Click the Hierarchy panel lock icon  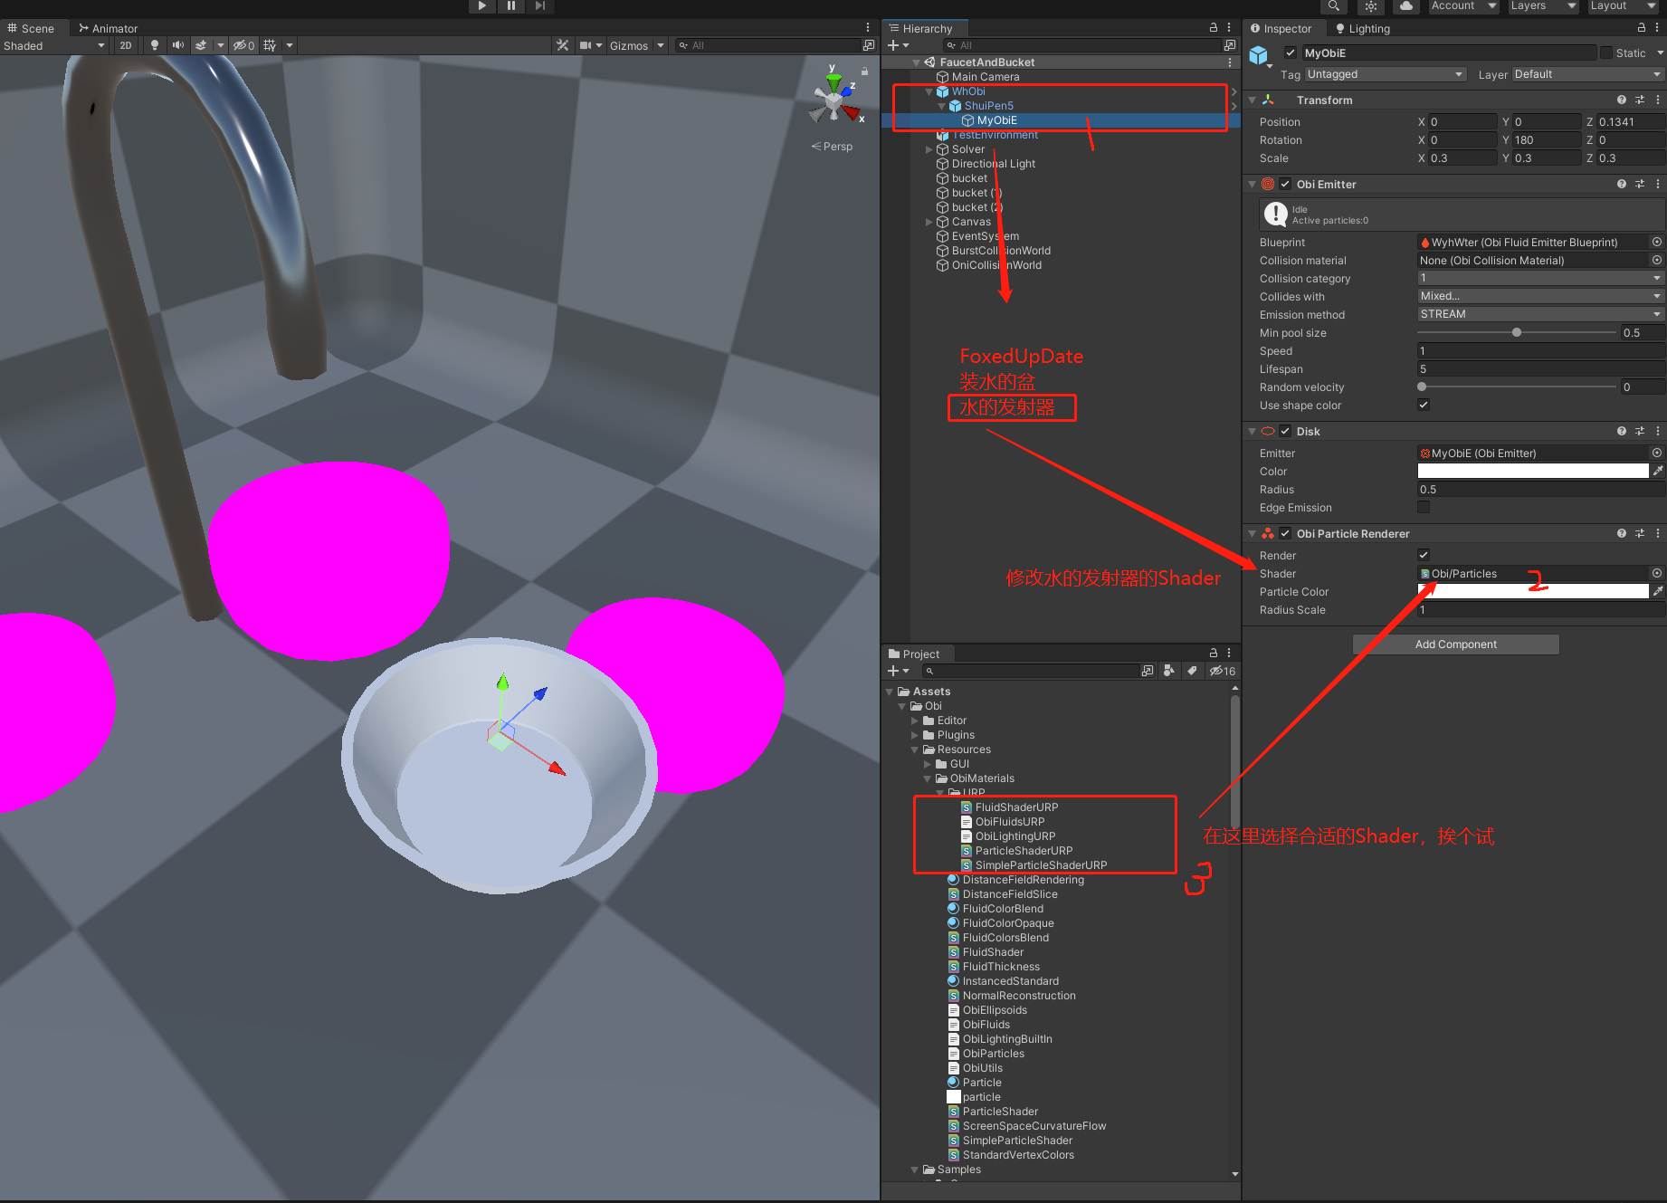[1214, 28]
